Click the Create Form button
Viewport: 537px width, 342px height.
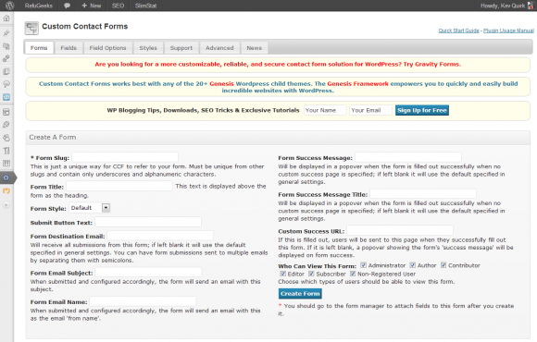pyautogui.click(x=300, y=293)
